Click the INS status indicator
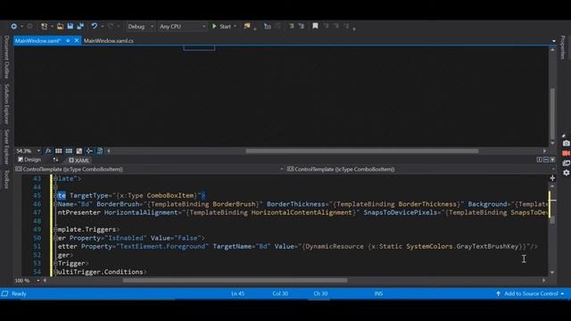 point(378,293)
